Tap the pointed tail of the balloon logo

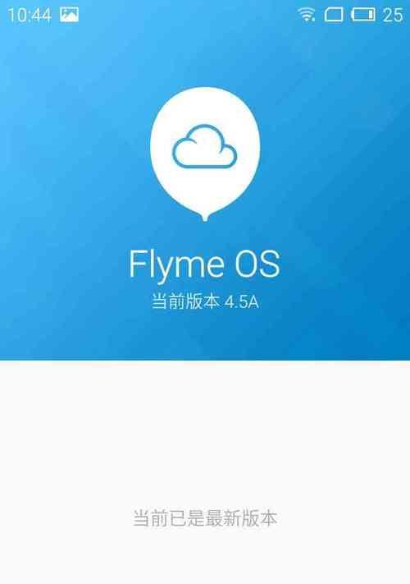pos(205,217)
